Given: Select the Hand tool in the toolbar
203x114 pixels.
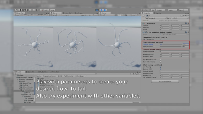Looking at the screenshot, I should [x=17, y=10].
